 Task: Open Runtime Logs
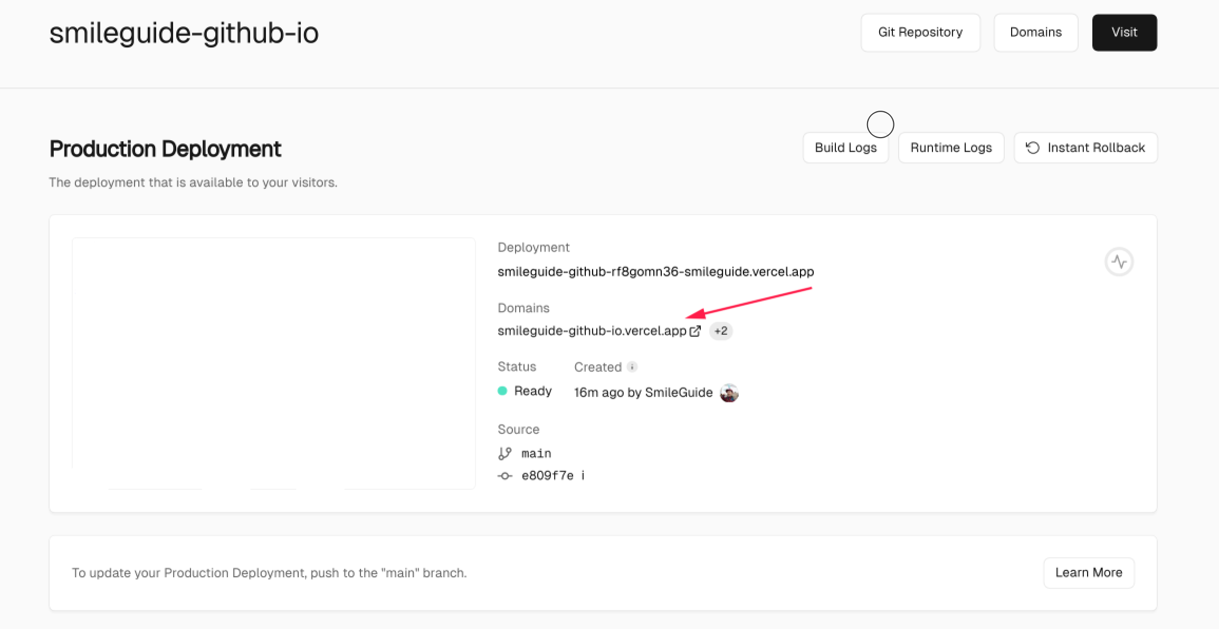pos(951,148)
